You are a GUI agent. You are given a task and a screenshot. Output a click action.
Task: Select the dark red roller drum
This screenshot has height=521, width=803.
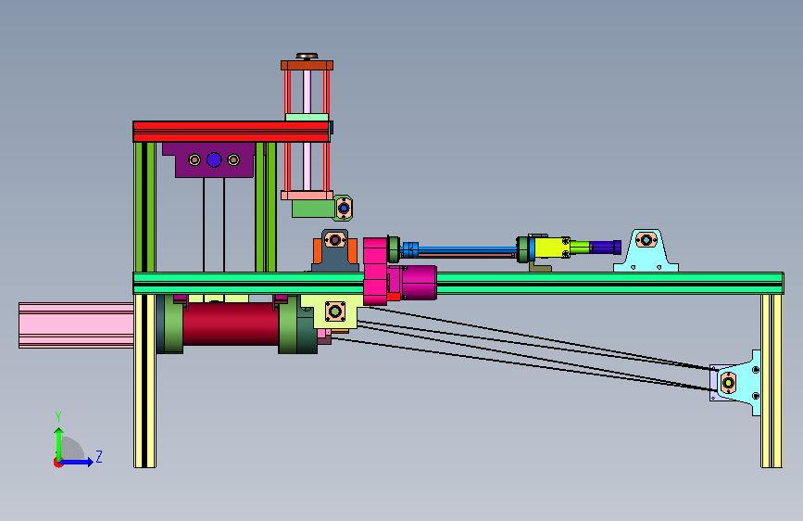231,324
